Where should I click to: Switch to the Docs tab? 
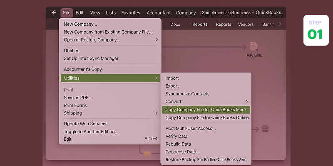coord(175,24)
